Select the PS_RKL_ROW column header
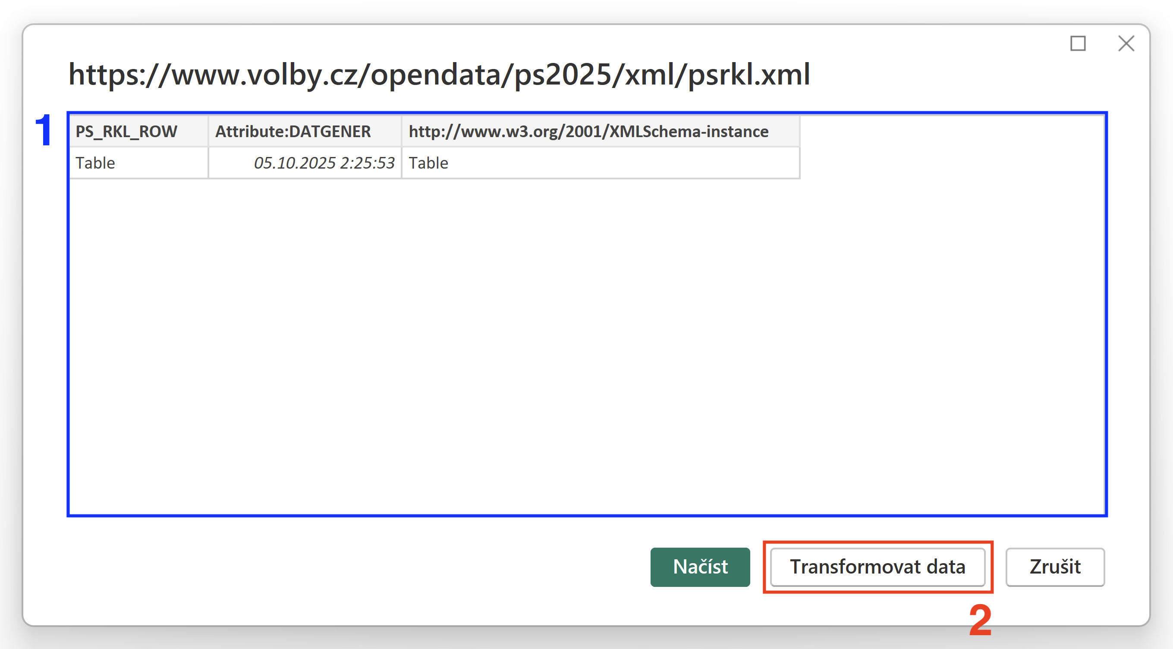1173x649 pixels. tap(139, 132)
